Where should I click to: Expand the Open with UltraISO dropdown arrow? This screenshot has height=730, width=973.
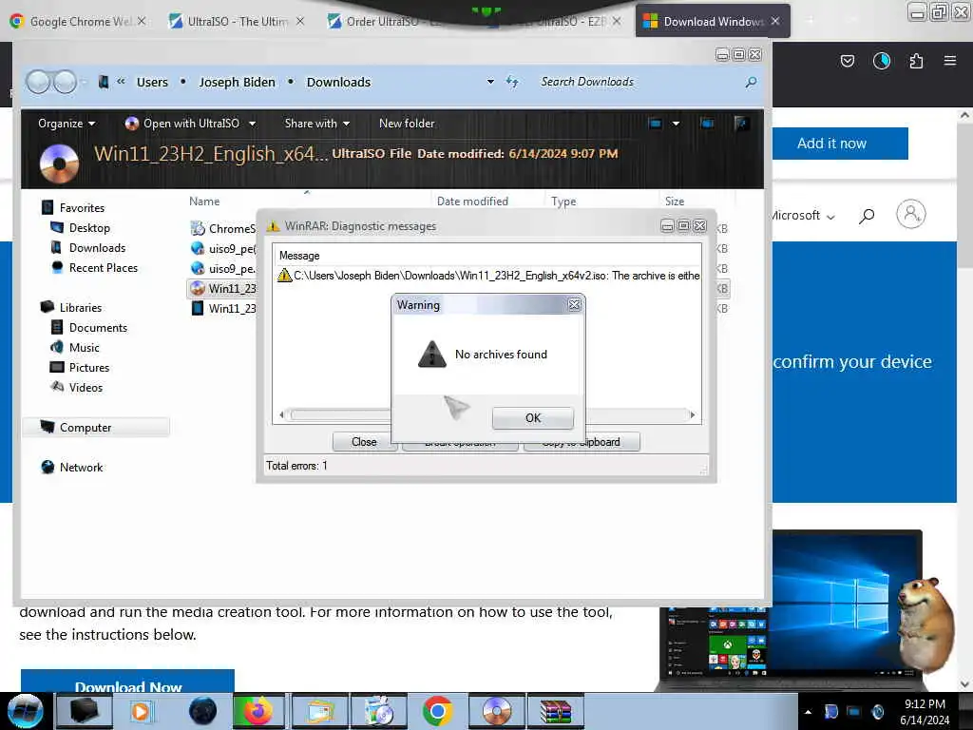253,124
